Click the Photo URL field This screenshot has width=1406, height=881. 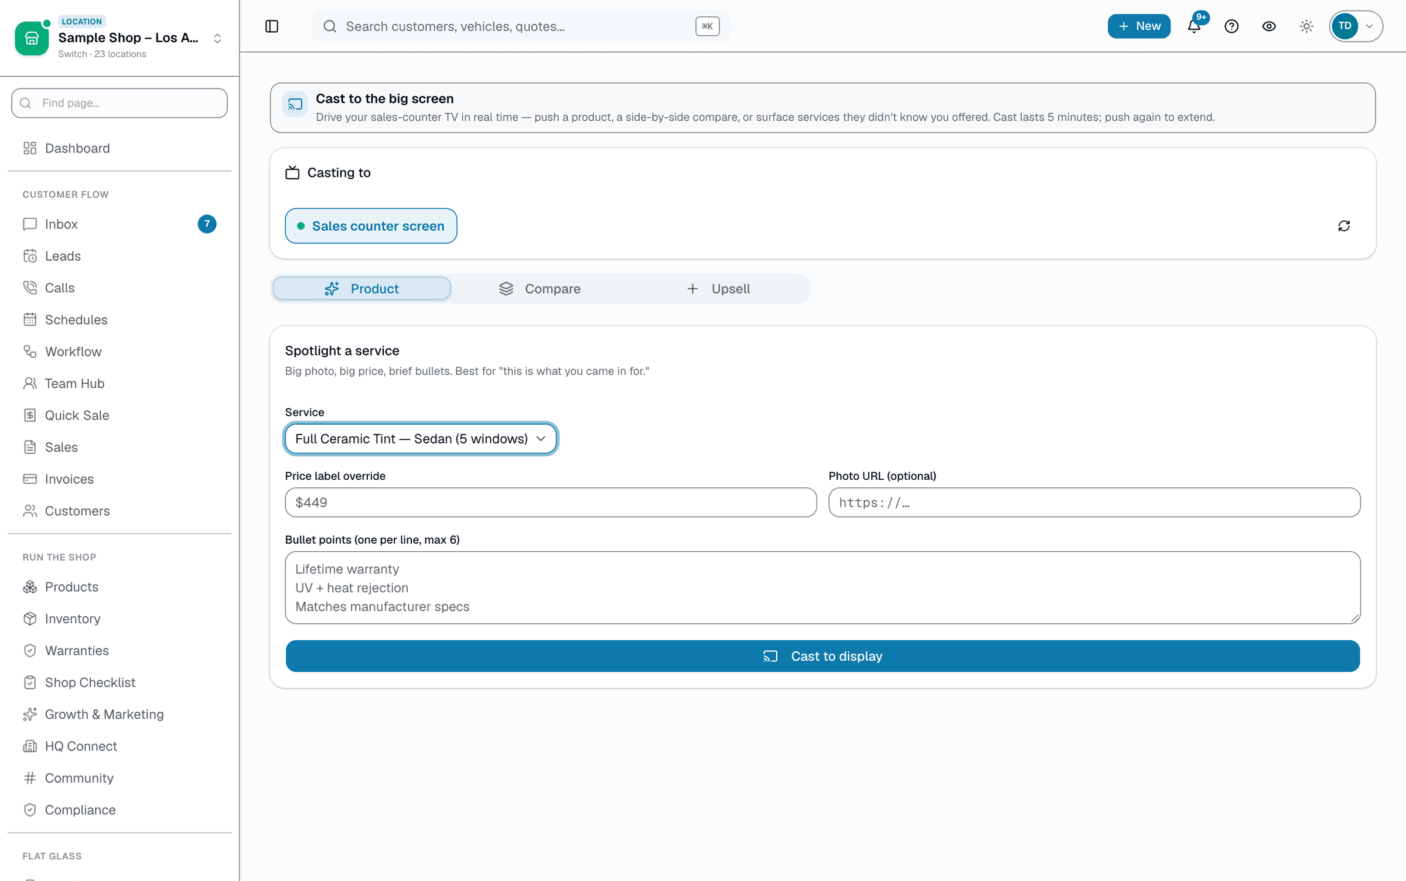[1094, 503]
